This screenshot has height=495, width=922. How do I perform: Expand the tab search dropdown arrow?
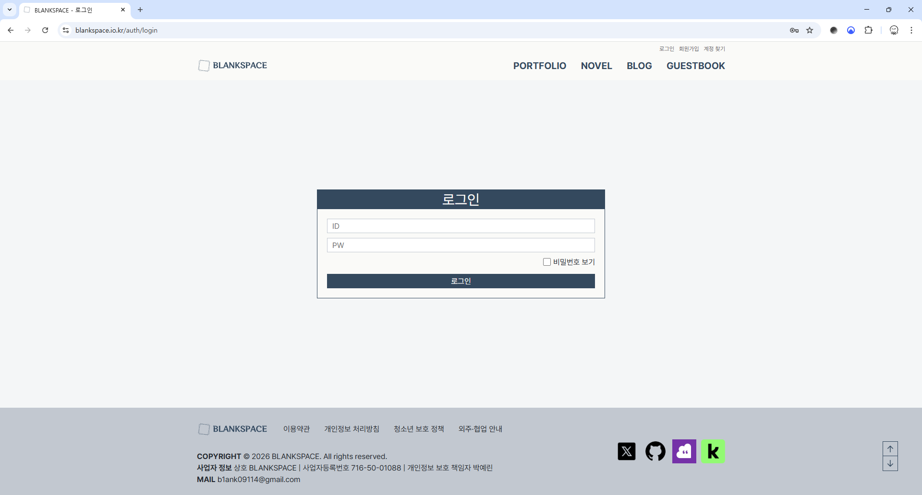click(10, 10)
